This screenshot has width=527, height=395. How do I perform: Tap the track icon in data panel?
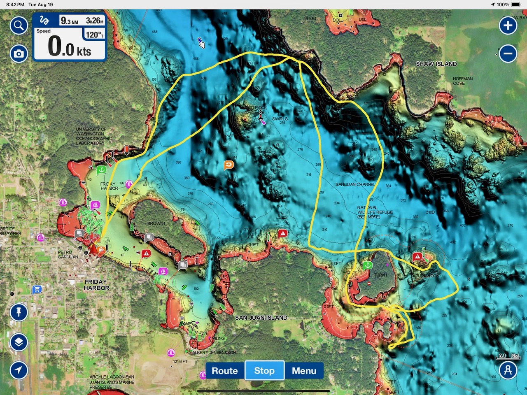44,20
